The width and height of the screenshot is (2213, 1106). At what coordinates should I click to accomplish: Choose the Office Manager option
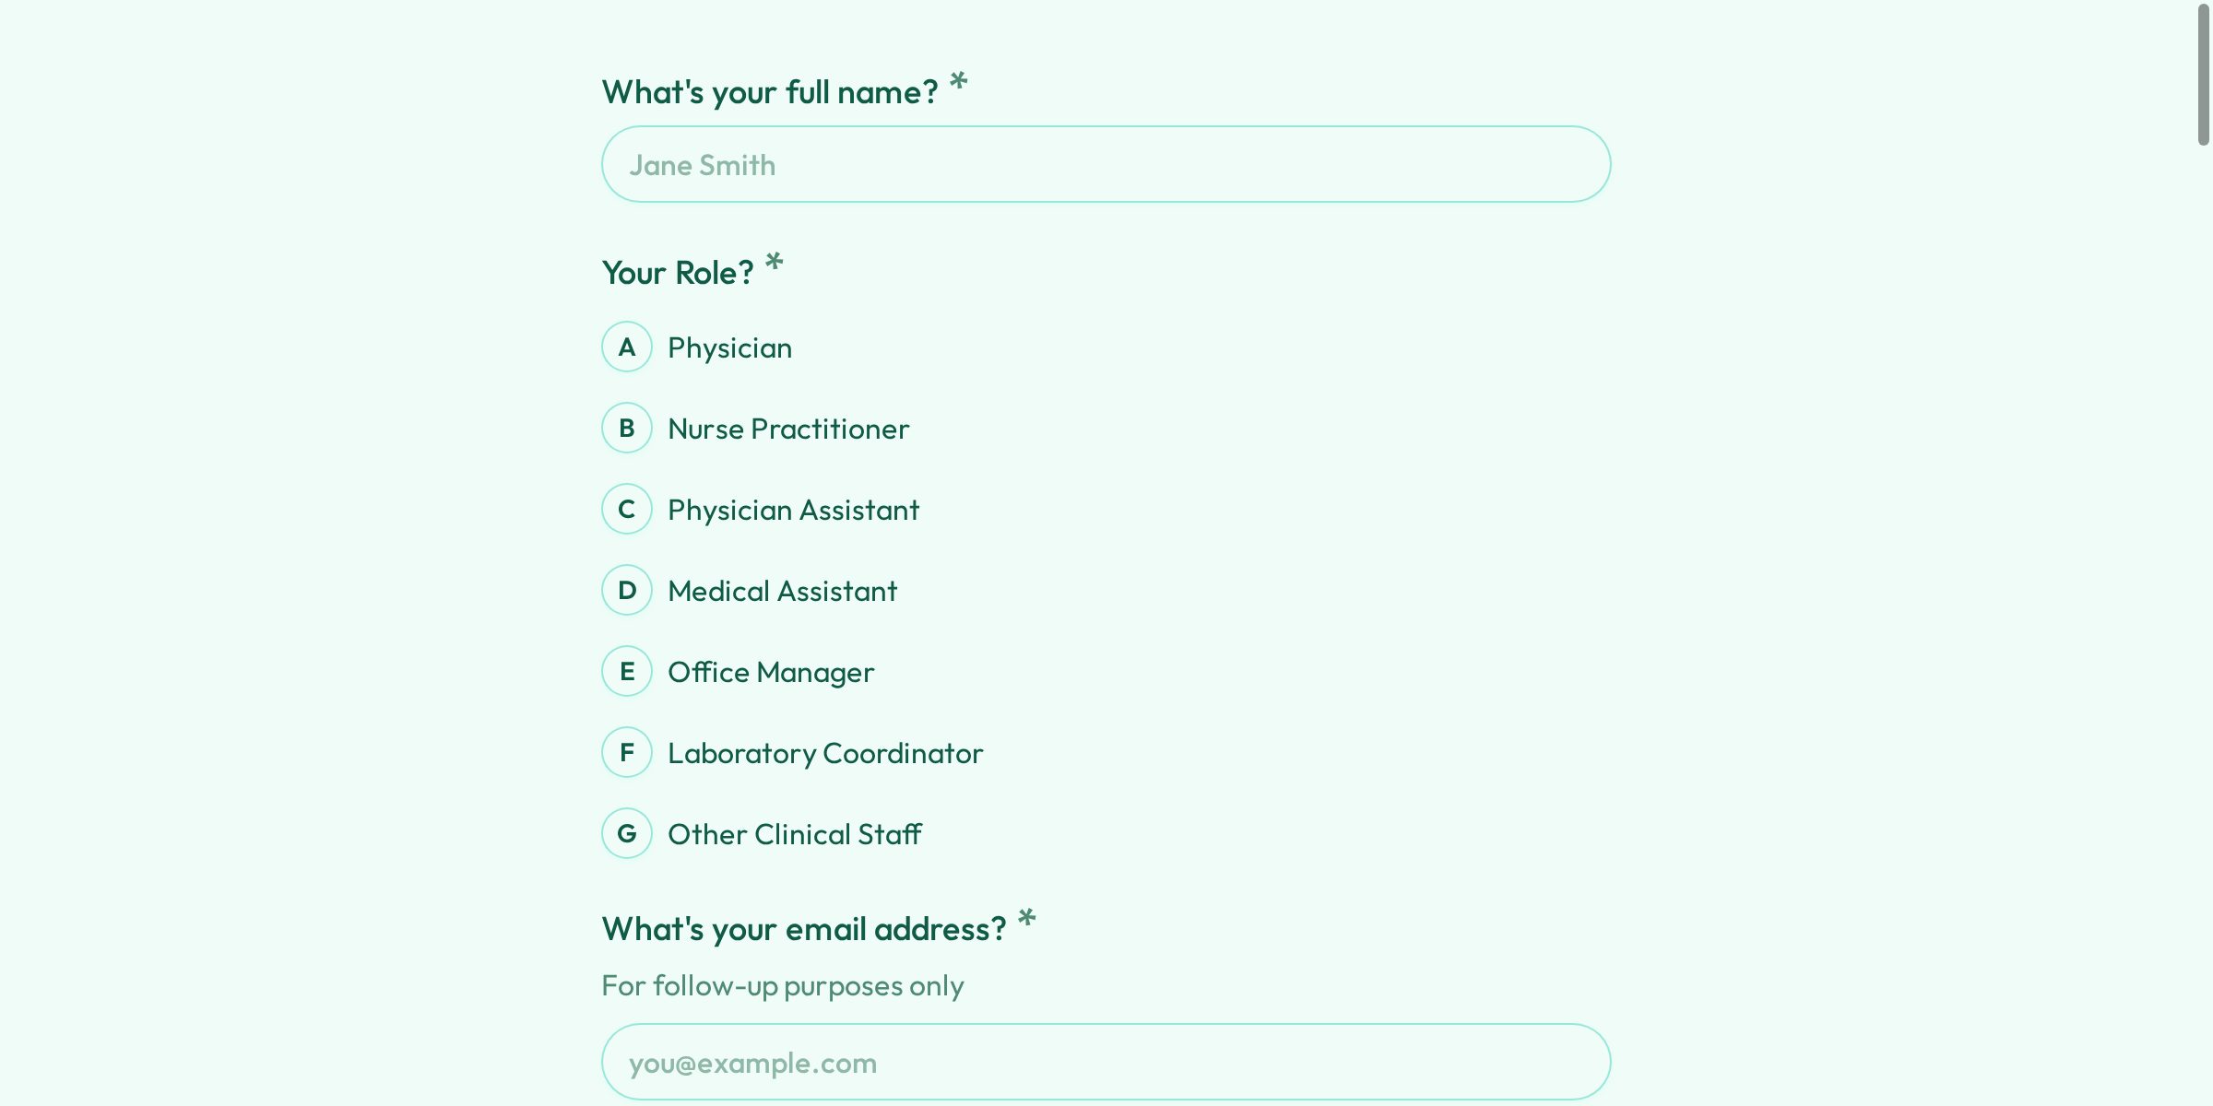770,672
